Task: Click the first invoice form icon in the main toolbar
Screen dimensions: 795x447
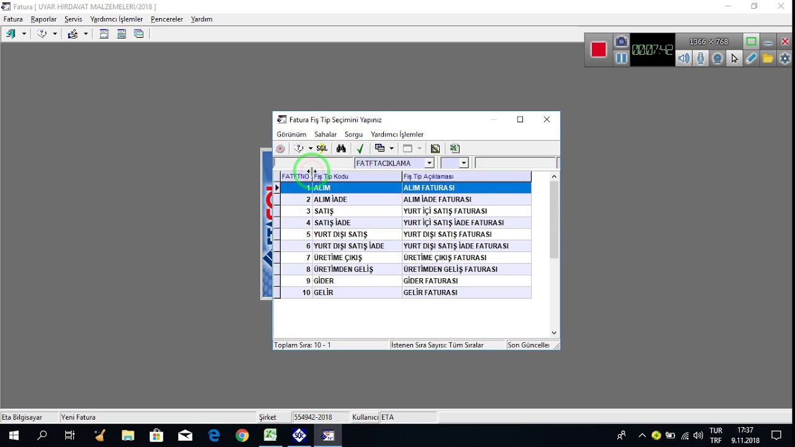Action: (x=104, y=34)
